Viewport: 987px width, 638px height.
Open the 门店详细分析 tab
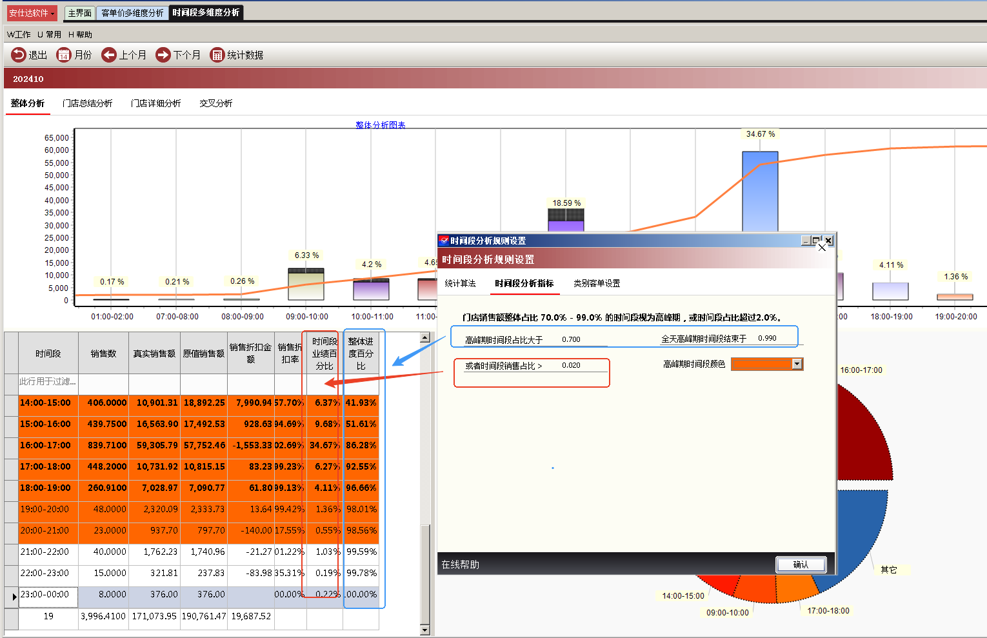155,103
